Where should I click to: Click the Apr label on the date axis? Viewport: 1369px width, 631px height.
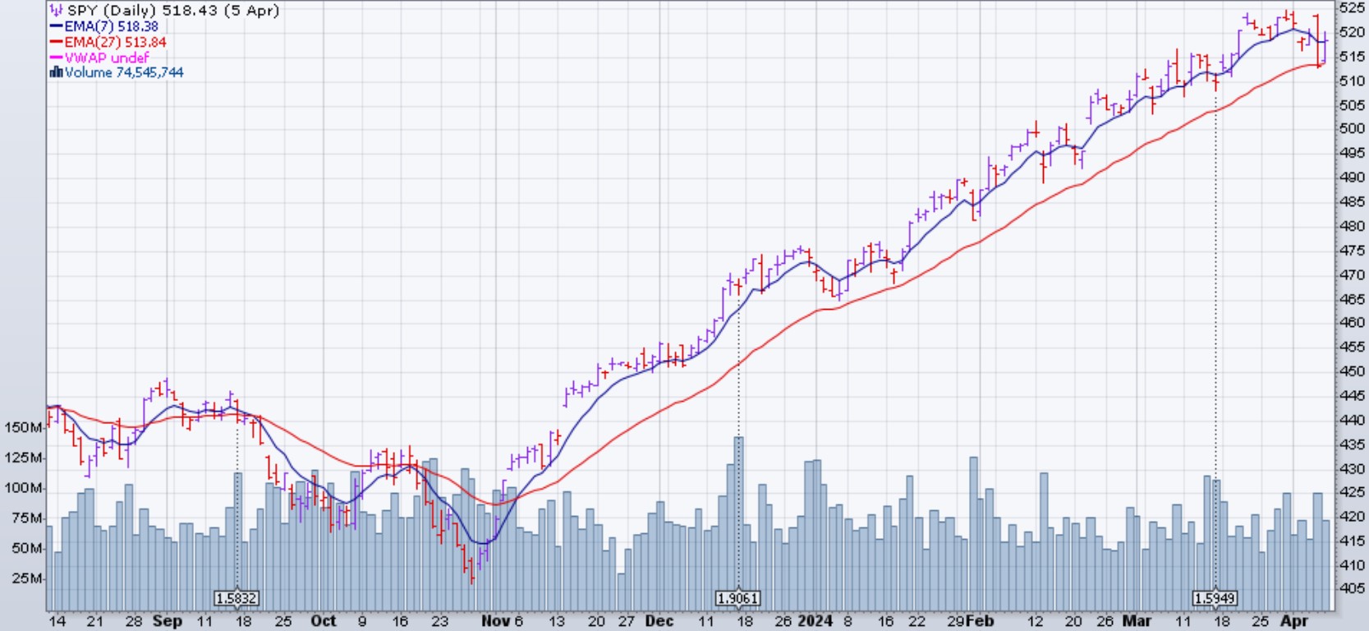pyautogui.click(x=1294, y=621)
